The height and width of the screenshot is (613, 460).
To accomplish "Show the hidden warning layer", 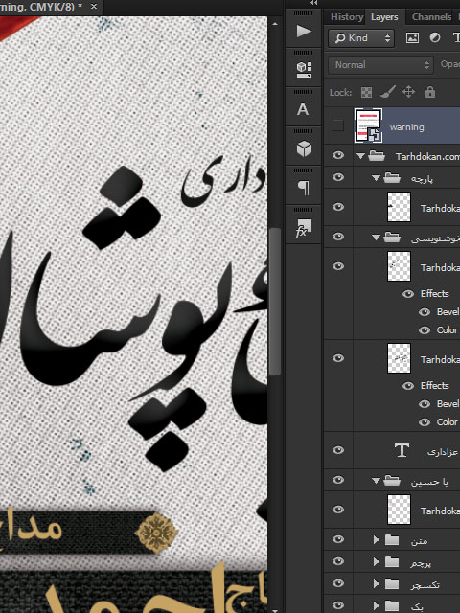I will (338, 125).
